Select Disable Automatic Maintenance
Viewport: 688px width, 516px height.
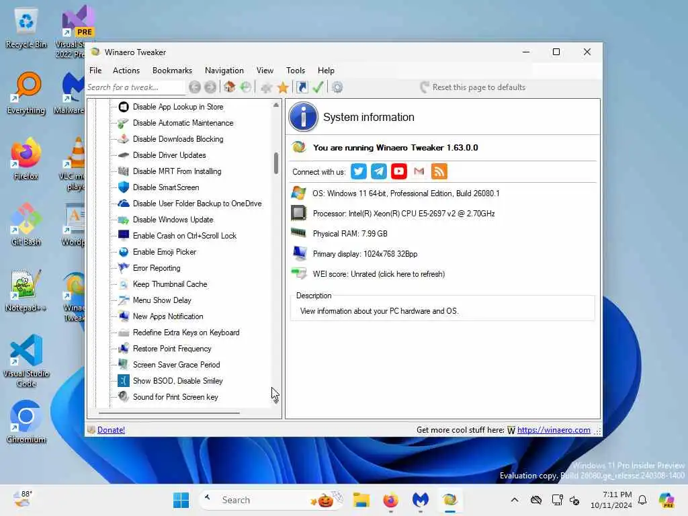183,123
